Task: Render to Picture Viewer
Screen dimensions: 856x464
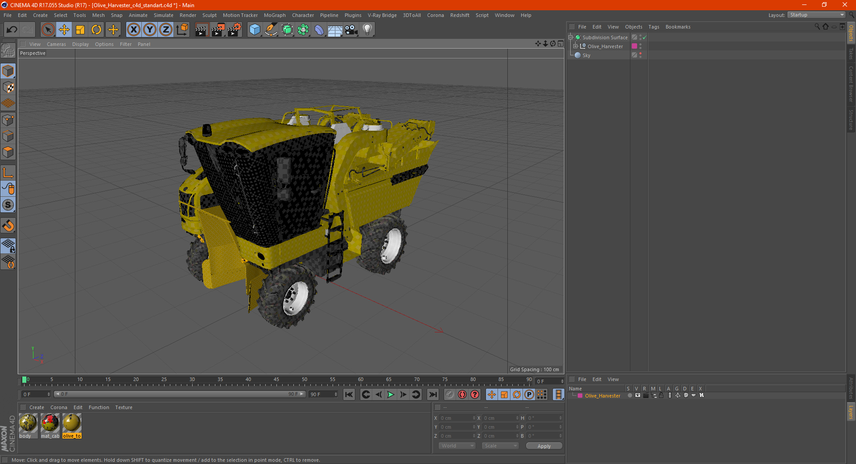Action: (x=218, y=30)
